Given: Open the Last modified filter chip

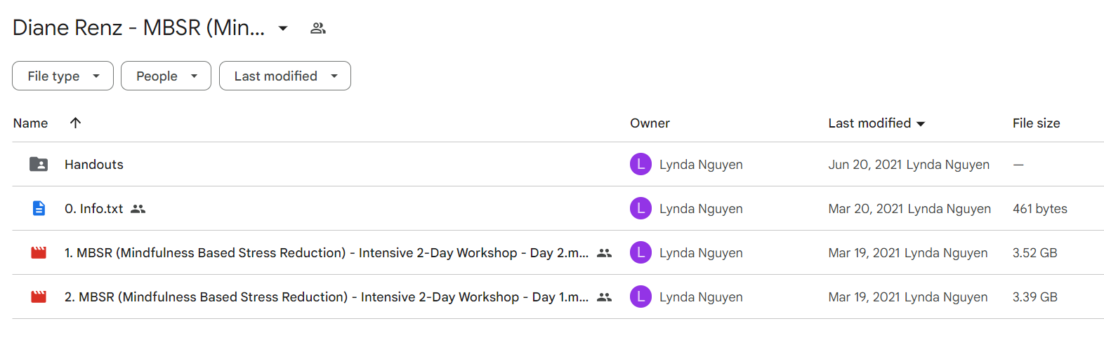Looking at the screenshot, I should click(x=284, y=76).
